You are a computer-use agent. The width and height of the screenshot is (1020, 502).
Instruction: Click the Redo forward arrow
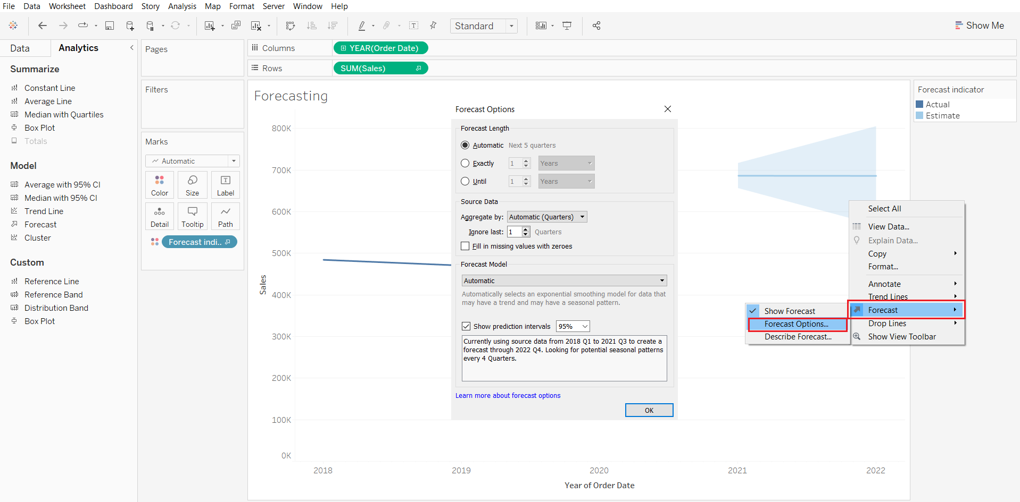tap(63, 25)
